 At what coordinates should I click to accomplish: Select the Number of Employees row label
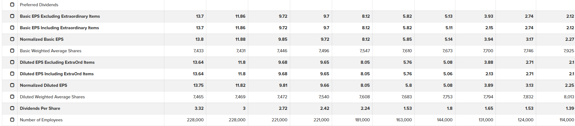[41, 120]
